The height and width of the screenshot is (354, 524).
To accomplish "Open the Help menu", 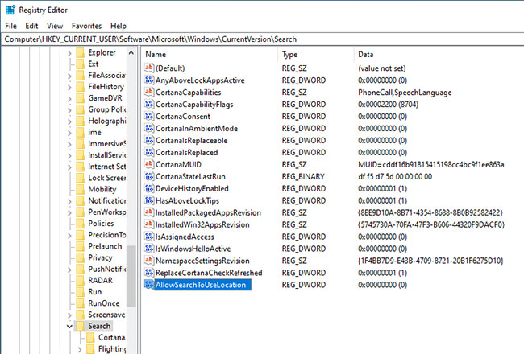I will coord(119,26).
